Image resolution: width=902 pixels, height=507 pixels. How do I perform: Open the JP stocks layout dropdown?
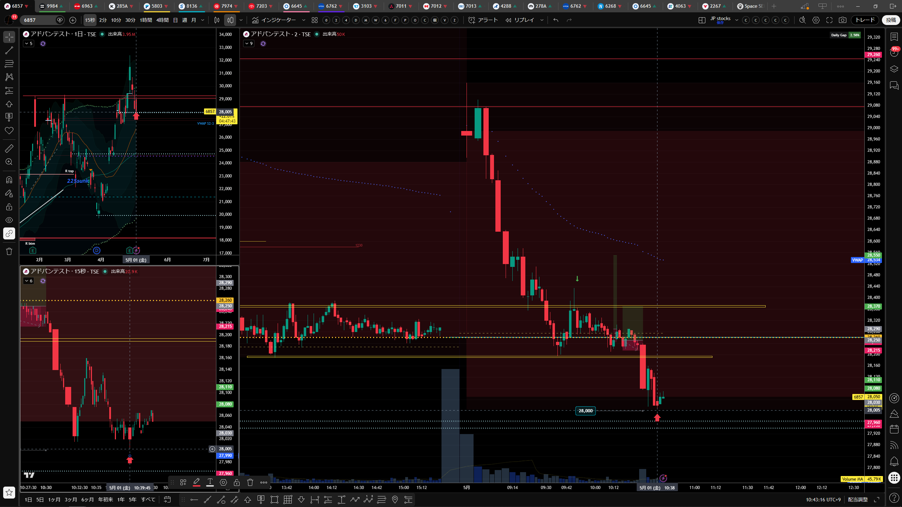point(736,20)
